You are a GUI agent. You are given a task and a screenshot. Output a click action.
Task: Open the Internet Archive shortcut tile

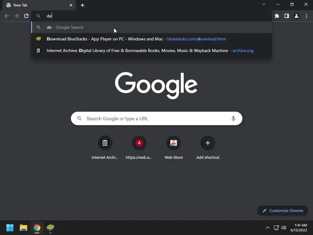click(x=105, y=148)
